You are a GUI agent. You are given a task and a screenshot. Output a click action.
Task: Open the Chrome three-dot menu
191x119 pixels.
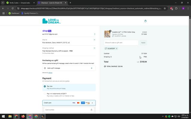coord(188,8)
